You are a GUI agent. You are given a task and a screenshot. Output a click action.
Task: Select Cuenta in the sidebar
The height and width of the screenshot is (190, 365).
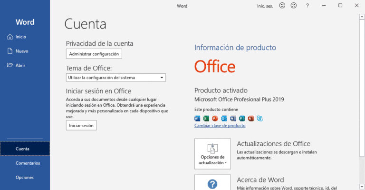tap(25, 149)
